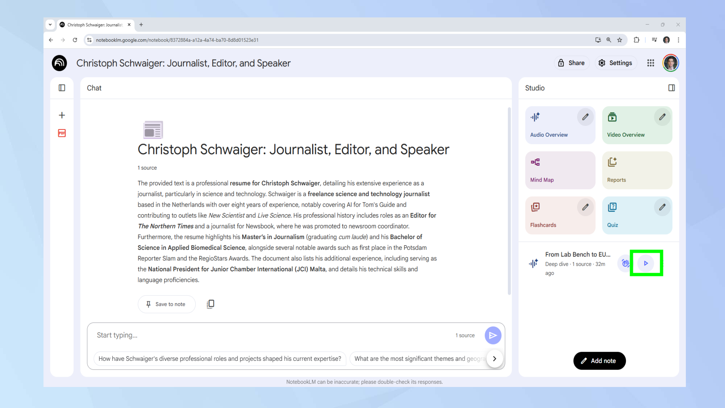Image resolution: width=725 pixels, height=408 pixels.
Task: Open Chrome tab search dropdown
Action: coord(50,25)
